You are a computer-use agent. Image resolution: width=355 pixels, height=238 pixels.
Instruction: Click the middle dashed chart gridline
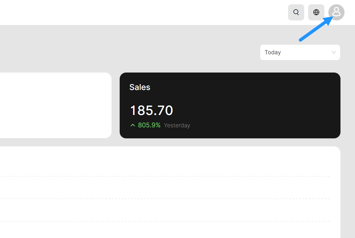161,199
